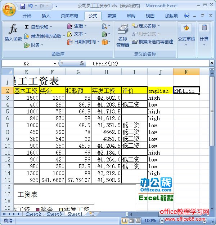
Task: Select the 公式 ribbon tab
Action: [93, 16]
